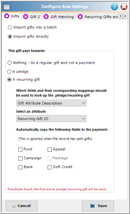Click the purple gift icon on Gifts tab
This screenshot has width=130, height=214.
coord(7,16)
